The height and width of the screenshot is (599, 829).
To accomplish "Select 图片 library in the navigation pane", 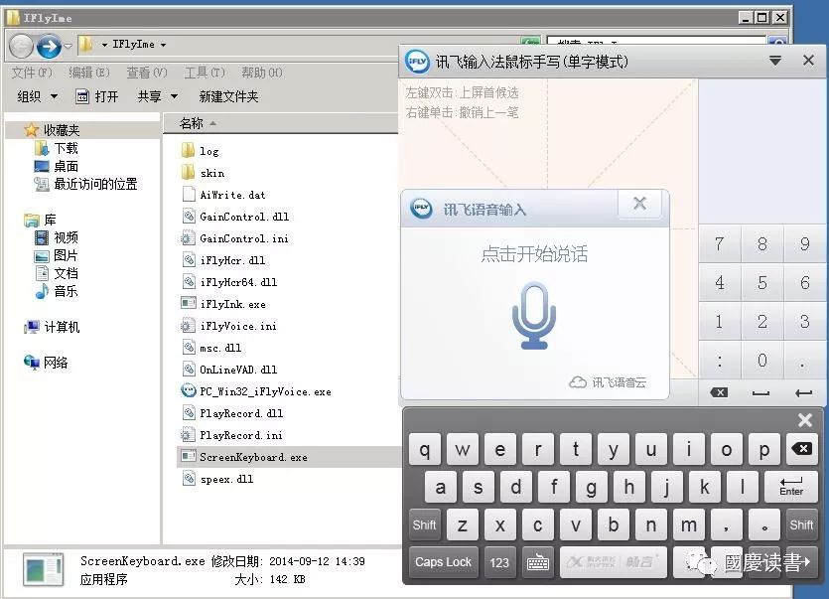I will point(66,255).
